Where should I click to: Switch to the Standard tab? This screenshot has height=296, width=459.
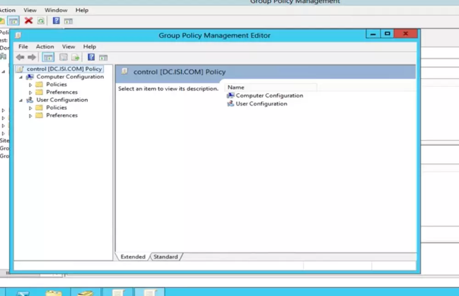click(x=166, y=257)
